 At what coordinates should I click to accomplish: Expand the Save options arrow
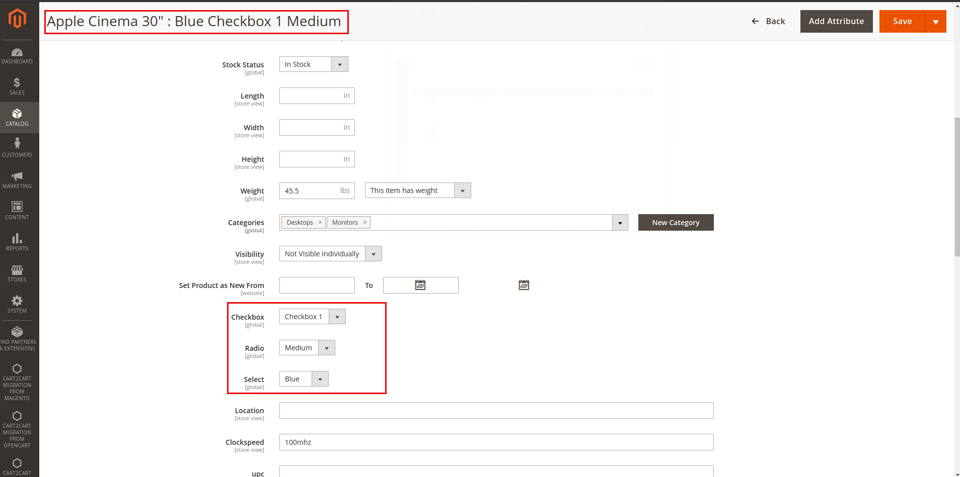(x=936, y=21)
